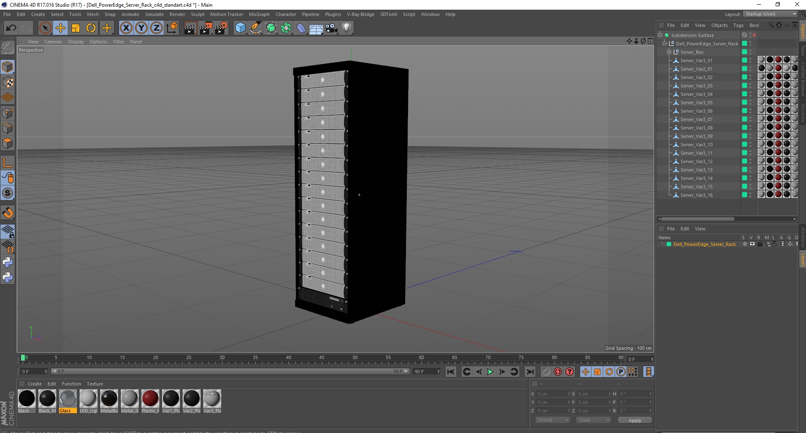Open the File menu
This screenshot has height=433, width=806.
pyautogui.click(x=7, y=14)
